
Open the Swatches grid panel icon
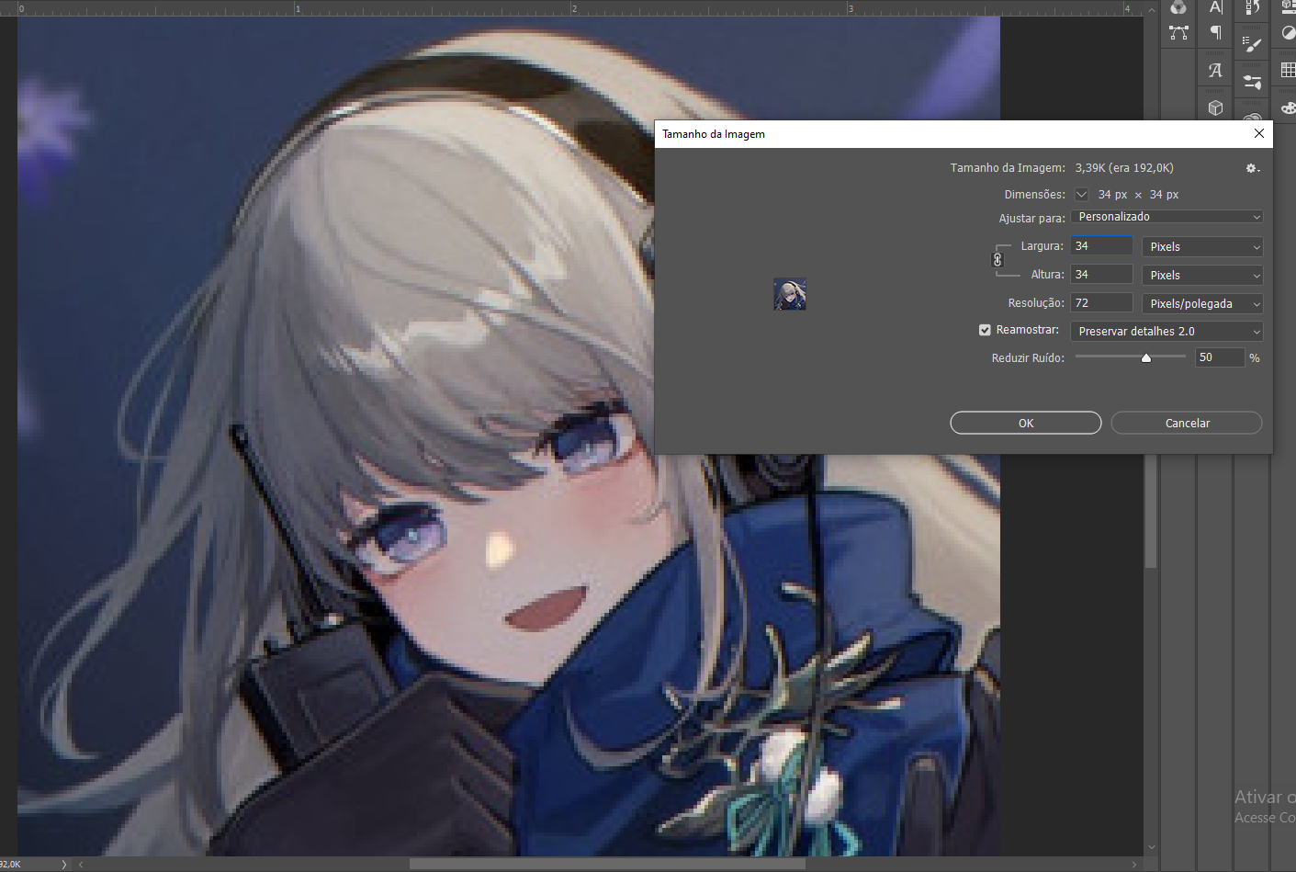click(1289, 71)
